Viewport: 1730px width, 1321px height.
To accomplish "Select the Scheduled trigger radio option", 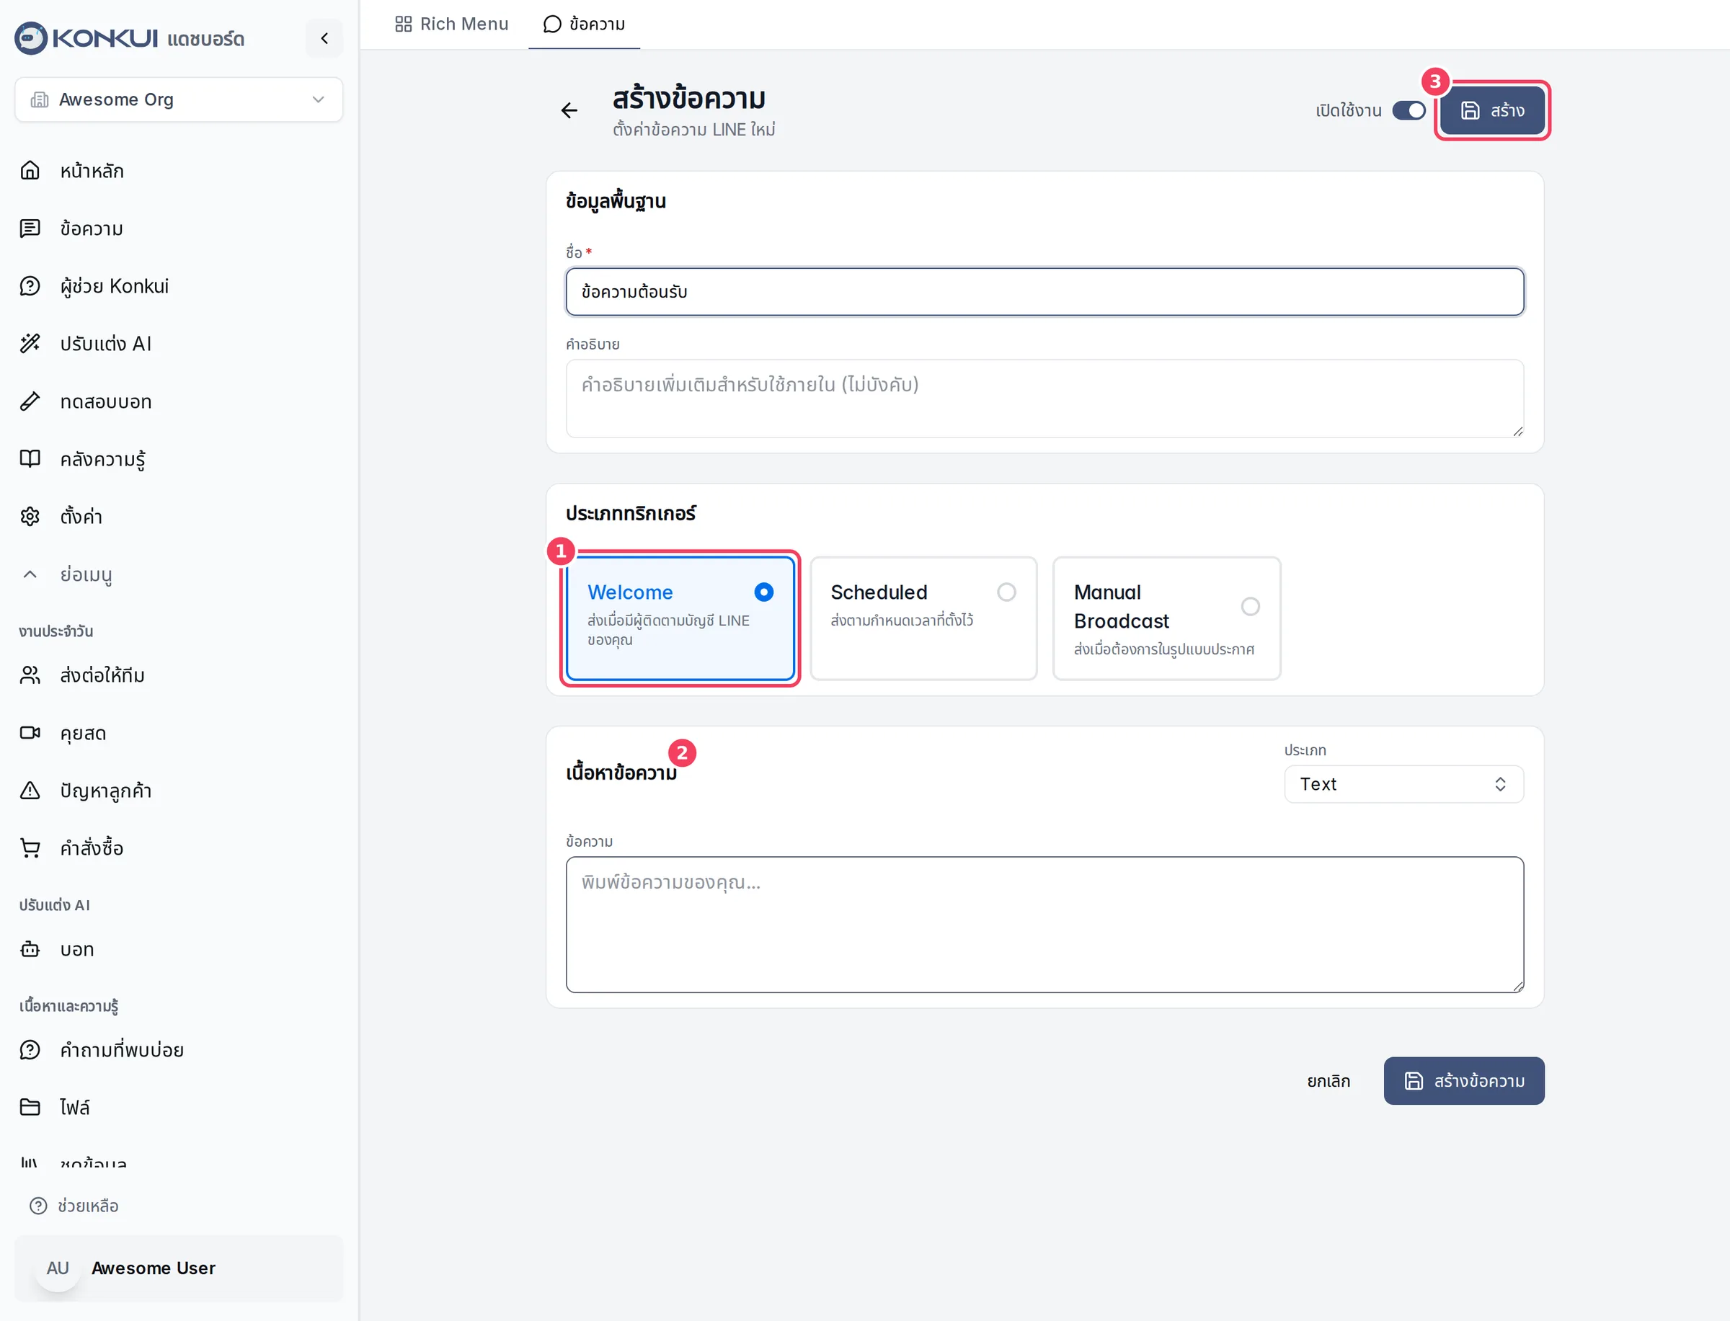I will [1006, 592].
